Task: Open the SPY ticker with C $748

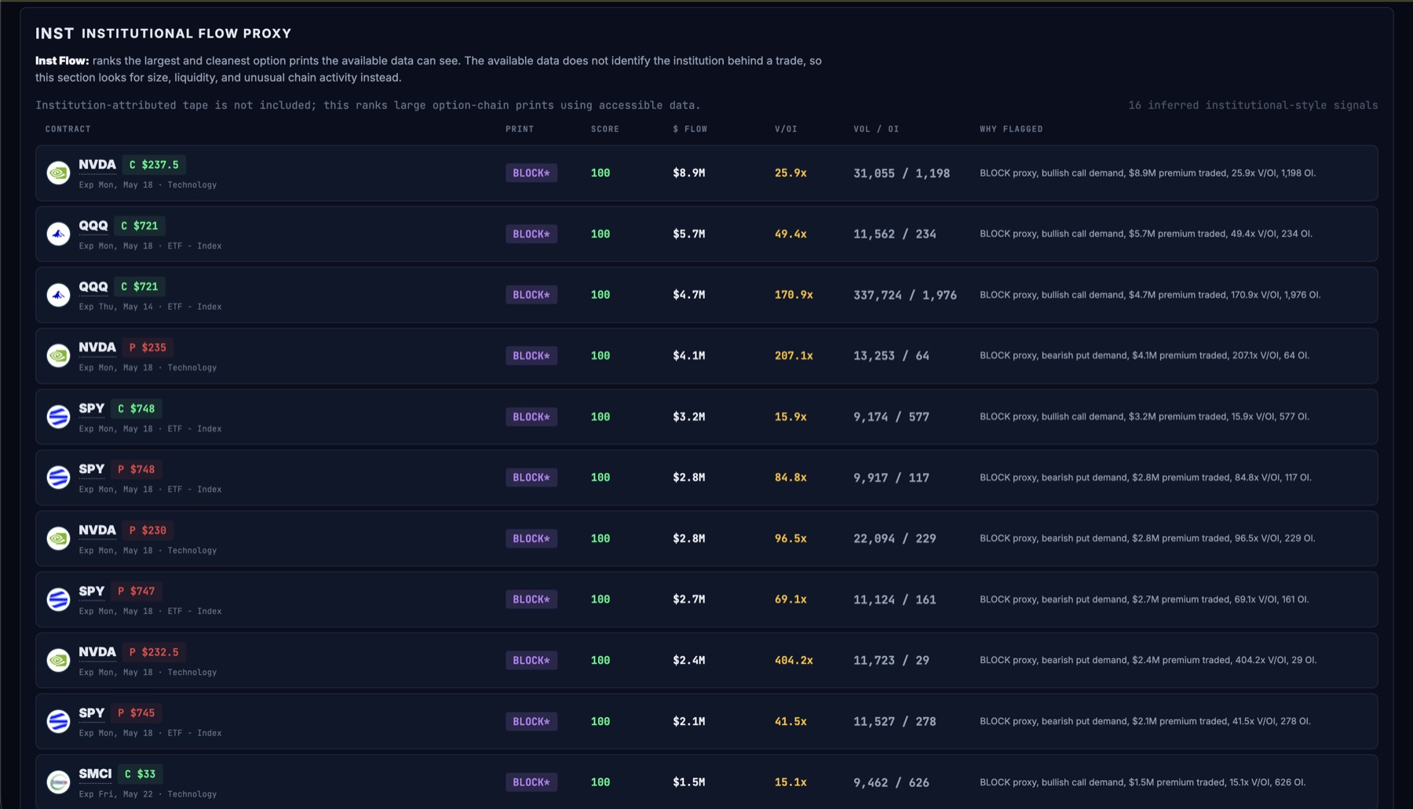Action: pos(92,408)
